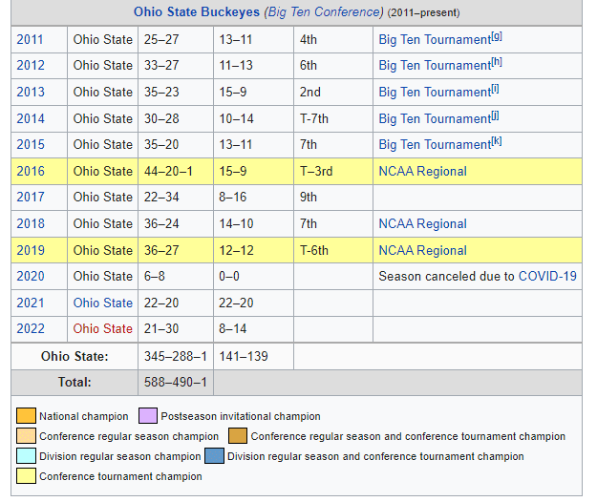Select the 2012 standing 6th
597x502 pixels.
coord(309,66)
